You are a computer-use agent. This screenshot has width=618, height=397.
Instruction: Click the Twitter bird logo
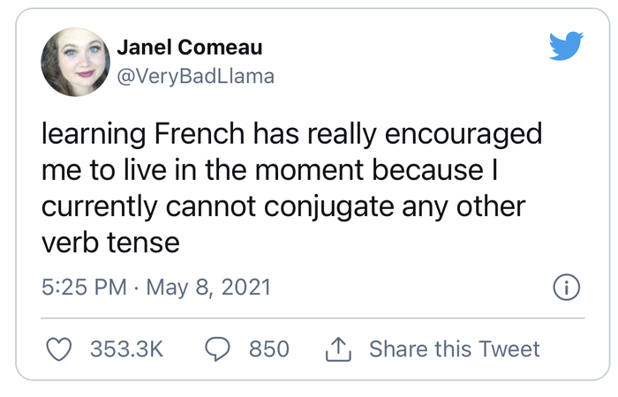tap(566, 47)
